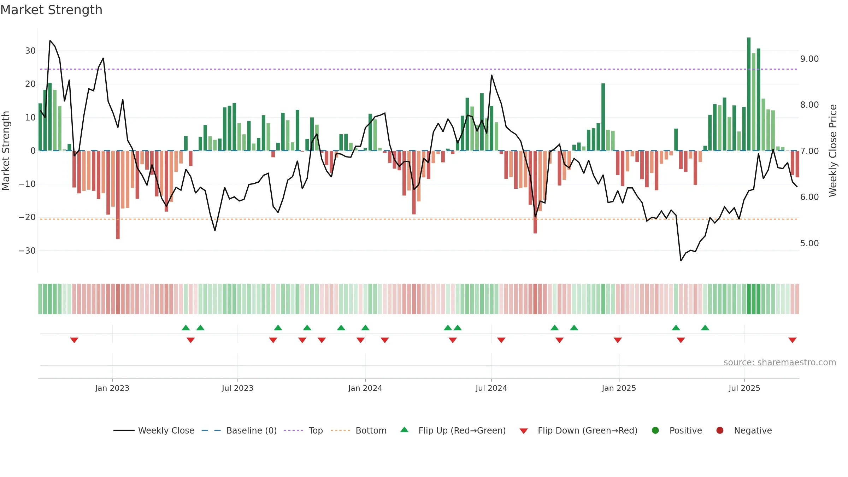Image resolution: width=848 pixels, height=477 pixels.
Task: Click the last red flip-down marker after Jul 2025
Action: click(x=793, y=340)
